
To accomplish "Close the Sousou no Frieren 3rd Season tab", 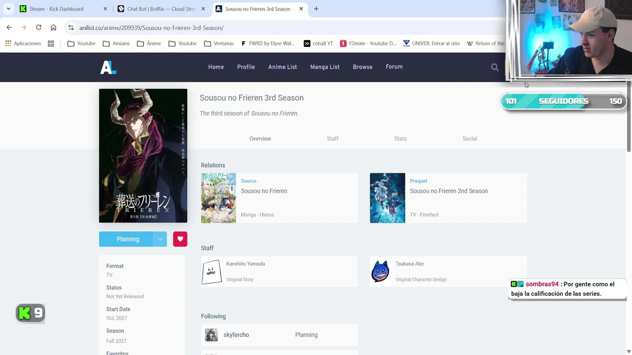I will coord(301,9).
